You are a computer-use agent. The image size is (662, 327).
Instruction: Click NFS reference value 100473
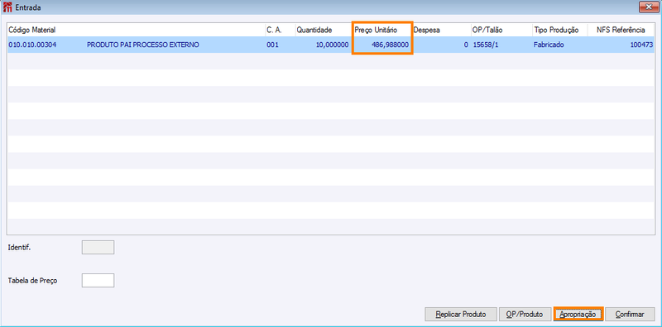point(642,45)
